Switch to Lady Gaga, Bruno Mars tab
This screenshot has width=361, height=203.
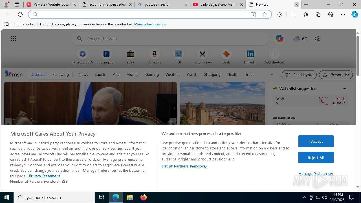(x=218, y=5)
